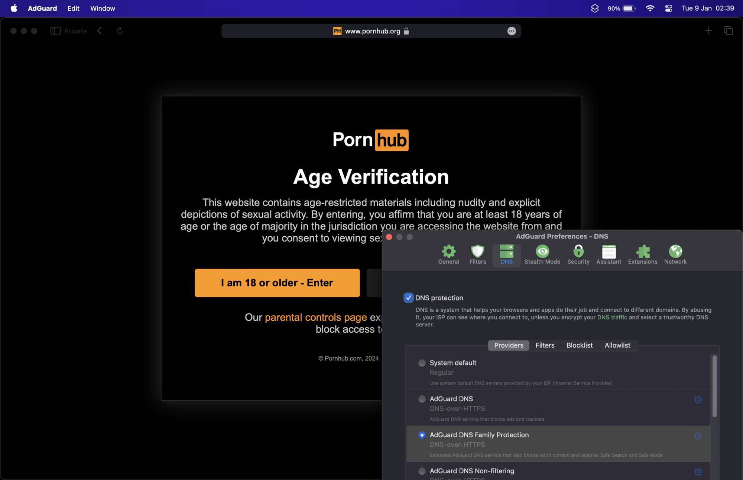Open Filters settings from the AdGuard toolbar
The height and width of the screenshot is (480, 743).
[x=477, y=254]
